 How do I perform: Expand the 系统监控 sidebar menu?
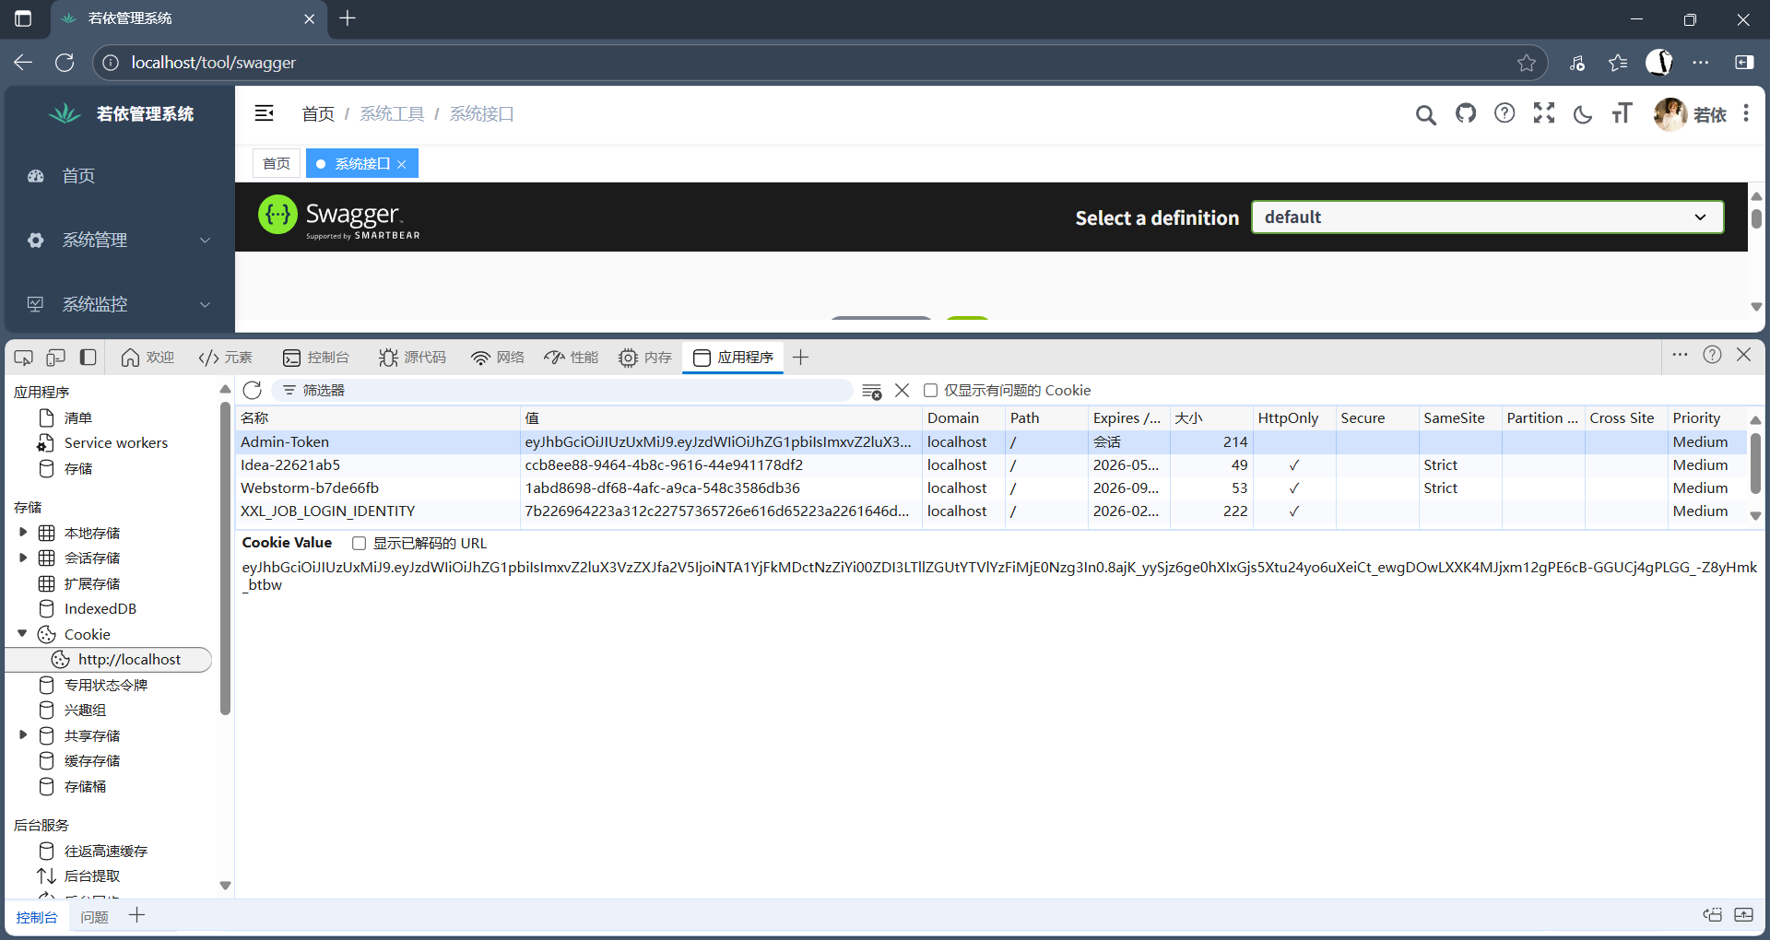(120, 304)
